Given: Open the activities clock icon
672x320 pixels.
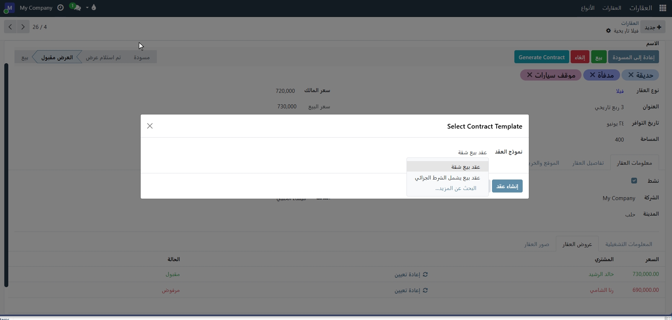Looking at the screenshot, I should click(x=61, y=8).
